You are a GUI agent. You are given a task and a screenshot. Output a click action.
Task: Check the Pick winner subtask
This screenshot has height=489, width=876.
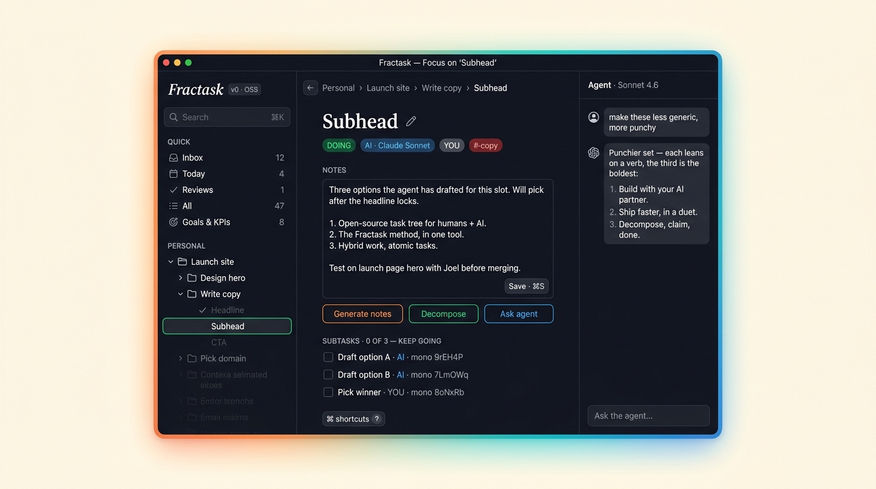pos(328,392)
